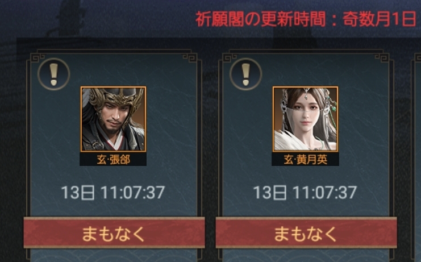Tap the wave pattern below left まもなく button
The image size is (421, 262).
114,255
